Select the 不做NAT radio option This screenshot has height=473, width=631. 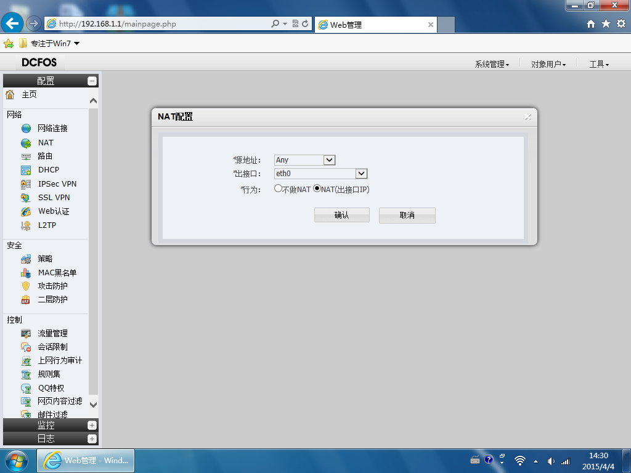coord(278,188)
